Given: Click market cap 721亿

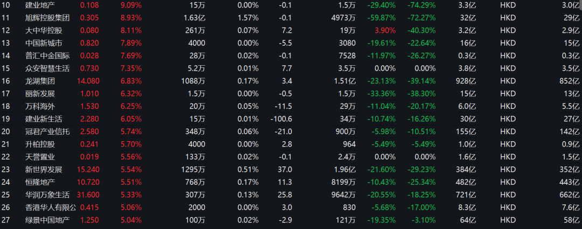Looking at the screenshot, I should (x=467, y=195).
